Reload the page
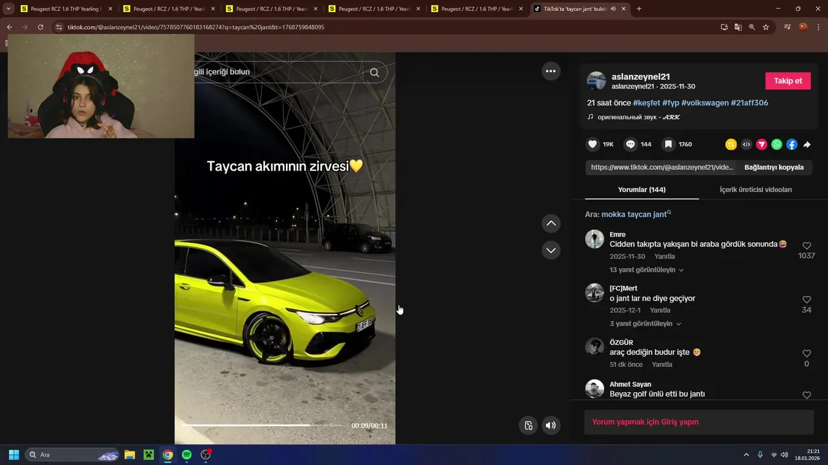The image size is (828, 465). click(x=40, y=27)
